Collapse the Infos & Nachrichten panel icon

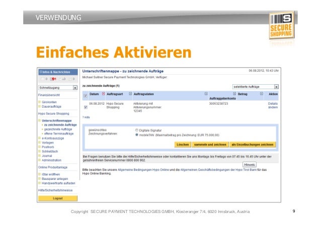pyautogui.click(x=41, y=72)
